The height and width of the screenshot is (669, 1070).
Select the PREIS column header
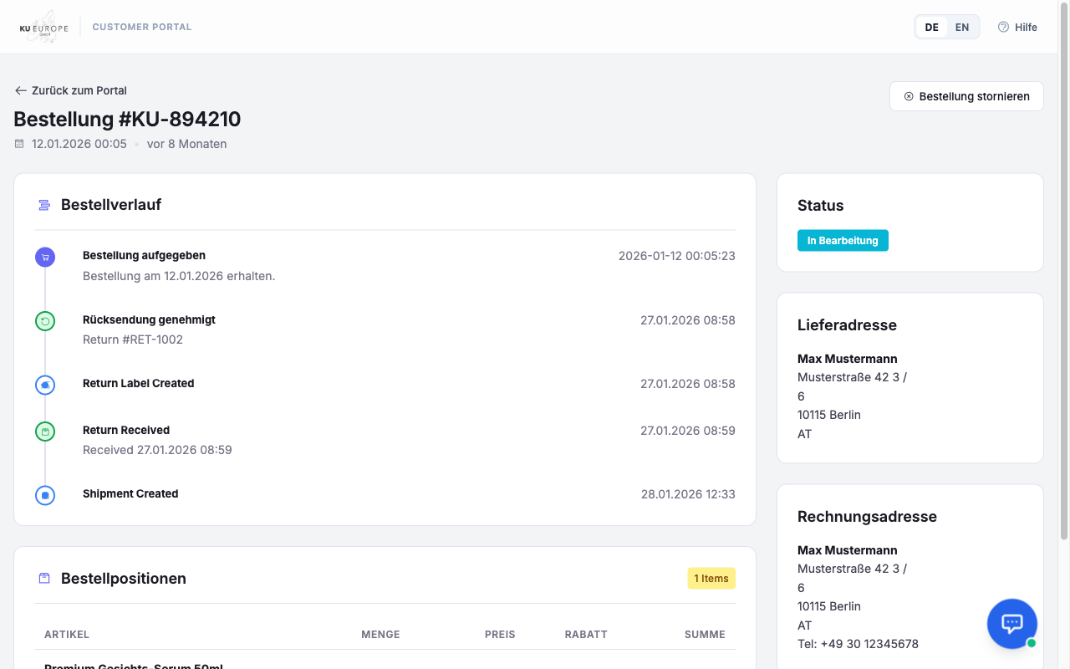(500, 634)
